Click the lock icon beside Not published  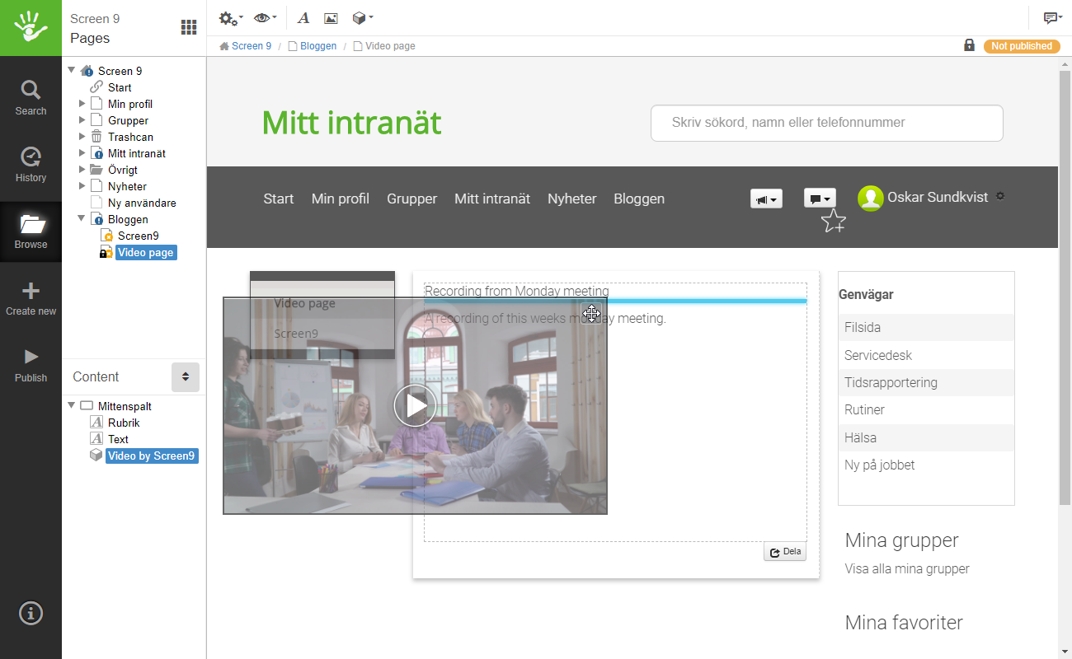point(969,45)
